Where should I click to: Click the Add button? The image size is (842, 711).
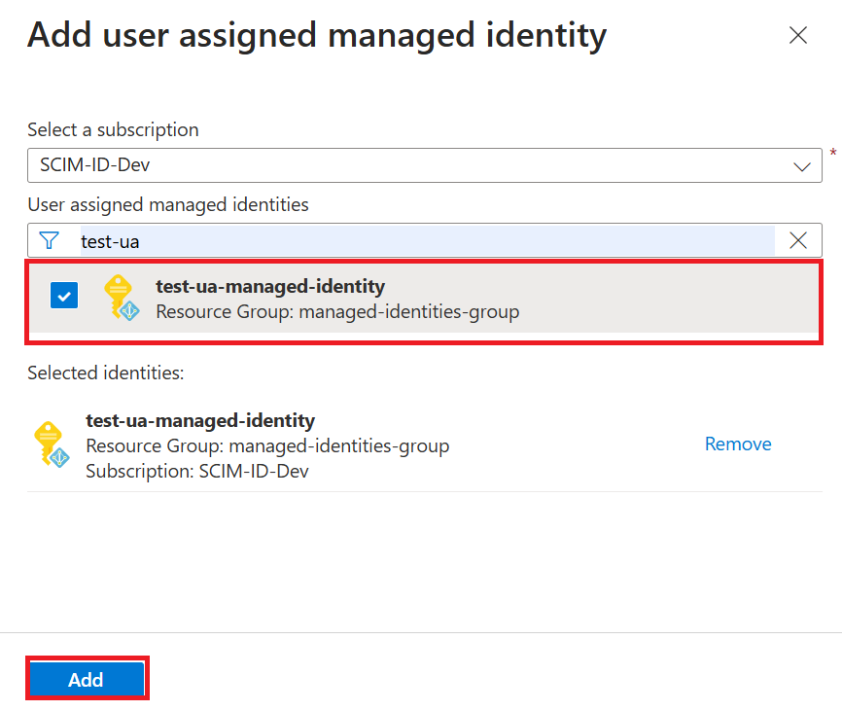[x=87, y=678]
